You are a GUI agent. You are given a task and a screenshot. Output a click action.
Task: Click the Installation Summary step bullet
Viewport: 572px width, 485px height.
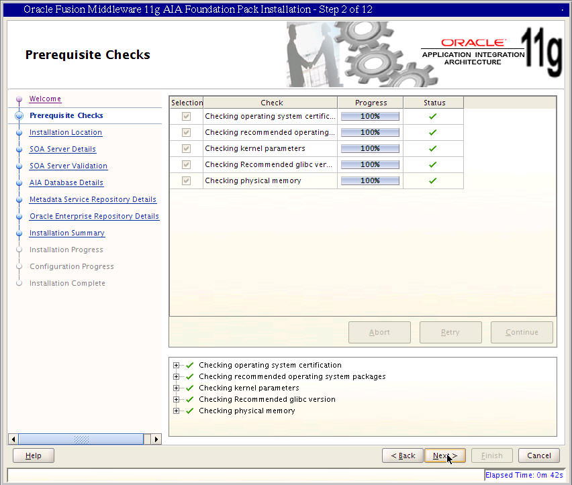click(x=19, y=233)
